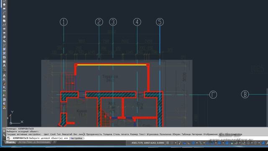Image resolution: width=268 pixels, height=151 pixels.
Task: Select the Rectangle draw tool
Action: click(x=4, y=8)
